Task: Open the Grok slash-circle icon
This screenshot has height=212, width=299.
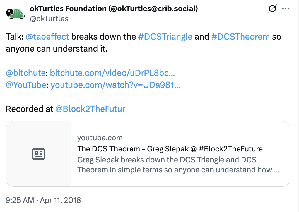Action: 272,9
